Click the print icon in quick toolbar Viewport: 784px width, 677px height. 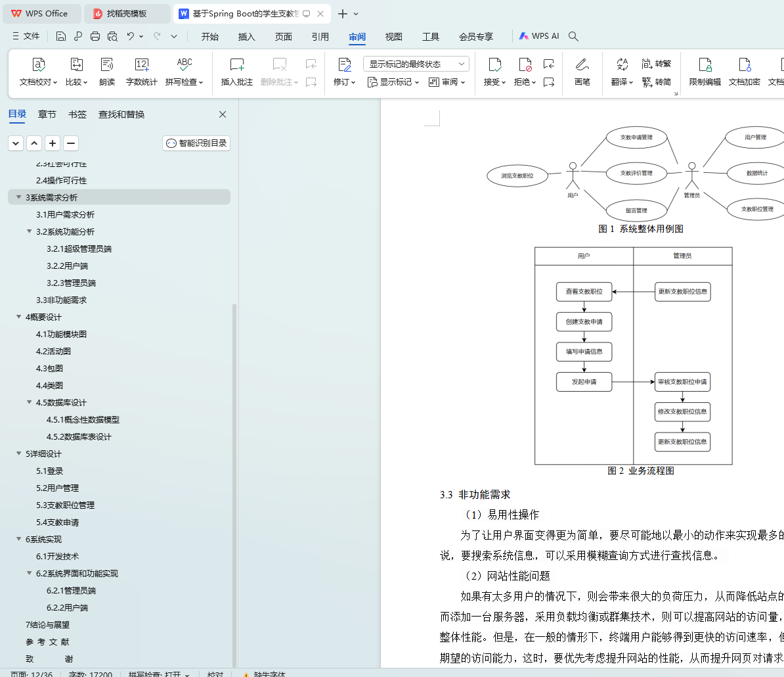coord(95,36)
